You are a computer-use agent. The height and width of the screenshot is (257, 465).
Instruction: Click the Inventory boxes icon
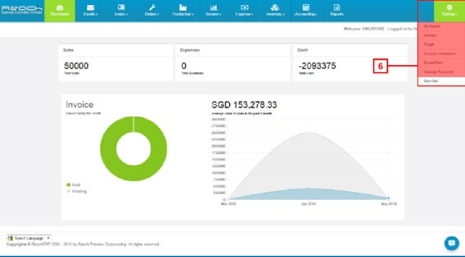[x=275, y=7]
